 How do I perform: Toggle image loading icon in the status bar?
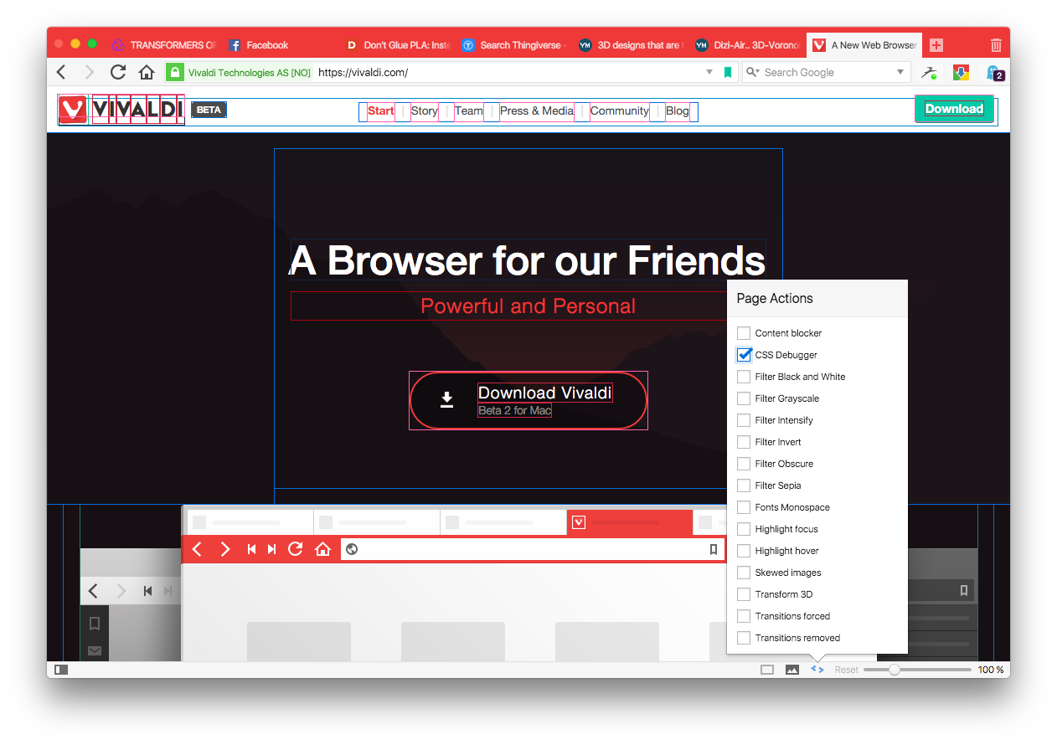click(x=792, y=670)
